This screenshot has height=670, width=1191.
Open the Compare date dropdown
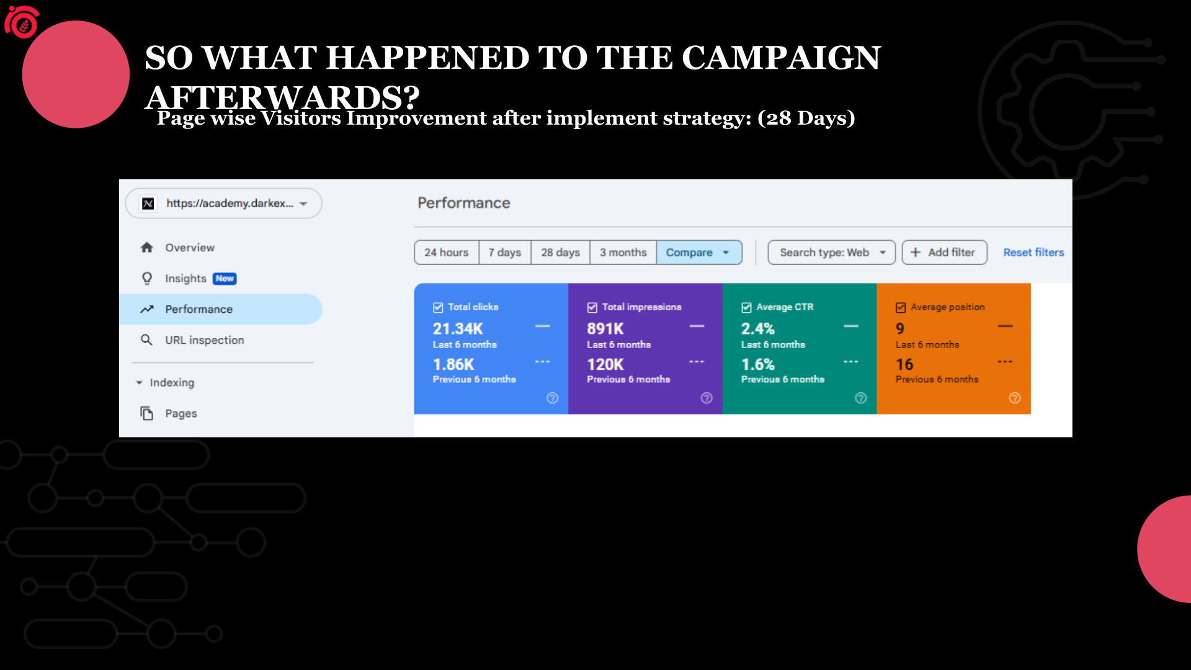[699, 252]
